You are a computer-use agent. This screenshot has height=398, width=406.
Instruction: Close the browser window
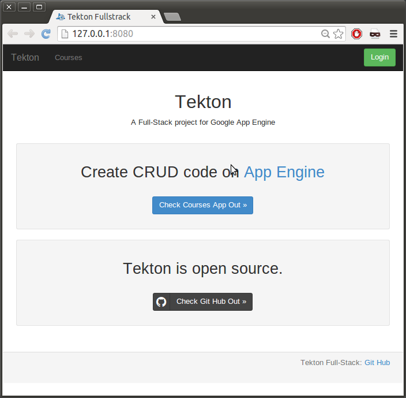pyautogui.click(x=9, y=7)
